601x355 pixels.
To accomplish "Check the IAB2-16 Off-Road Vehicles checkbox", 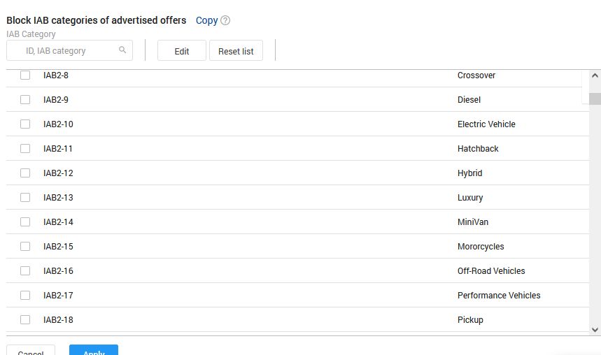I will (25, 271).
